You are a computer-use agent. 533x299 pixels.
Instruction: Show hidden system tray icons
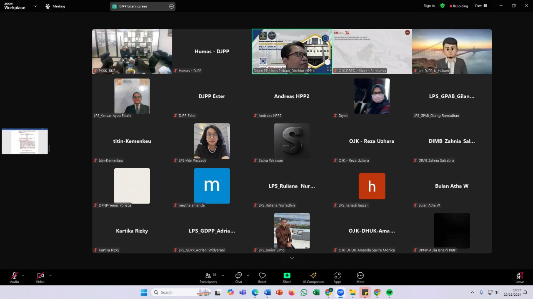coord(472,292)
